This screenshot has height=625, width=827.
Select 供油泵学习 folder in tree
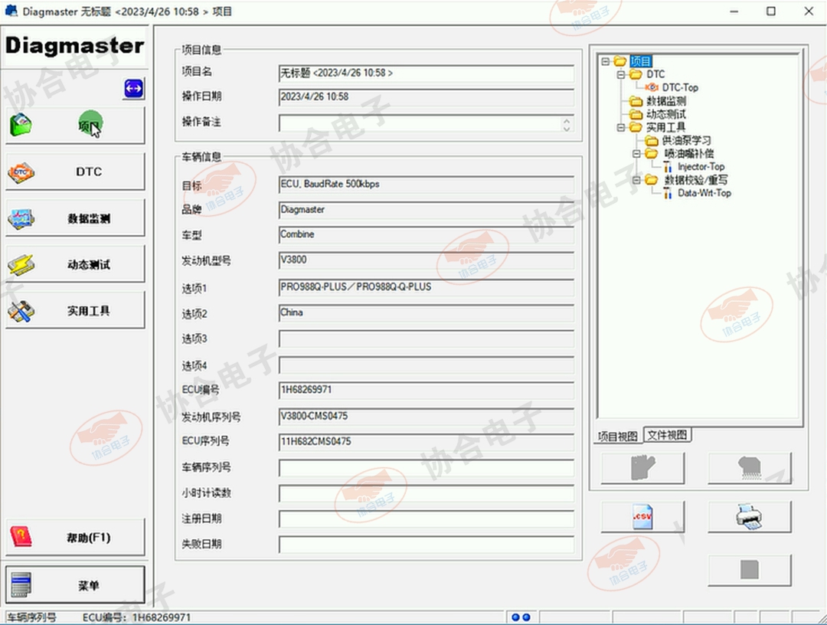coord(686,140)
